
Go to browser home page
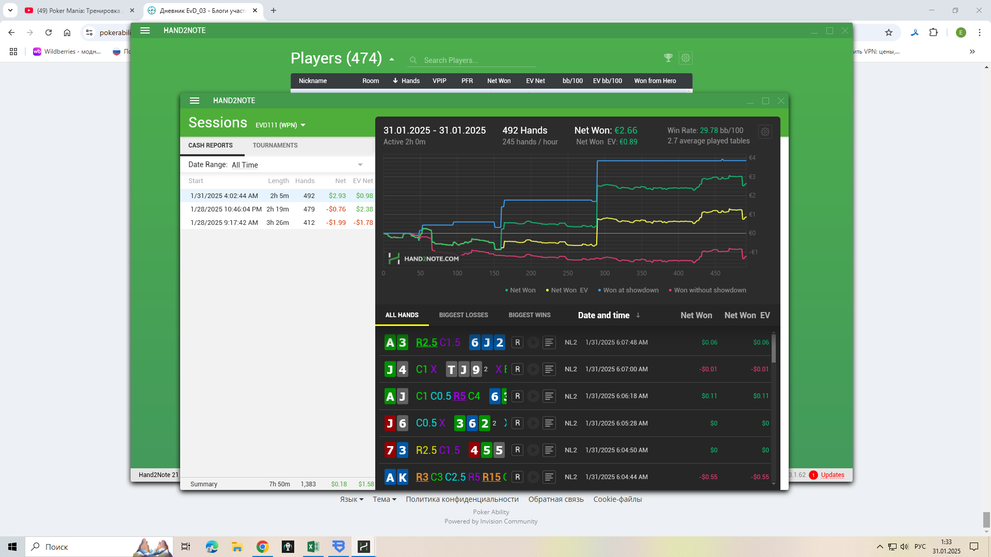[67, 32]
